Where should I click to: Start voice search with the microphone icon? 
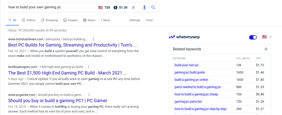[x=144, y=8]
